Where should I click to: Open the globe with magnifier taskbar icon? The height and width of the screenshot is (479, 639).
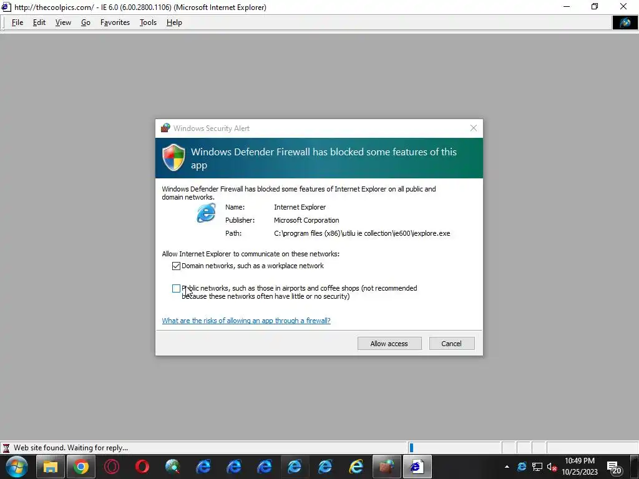pos(172,467)
